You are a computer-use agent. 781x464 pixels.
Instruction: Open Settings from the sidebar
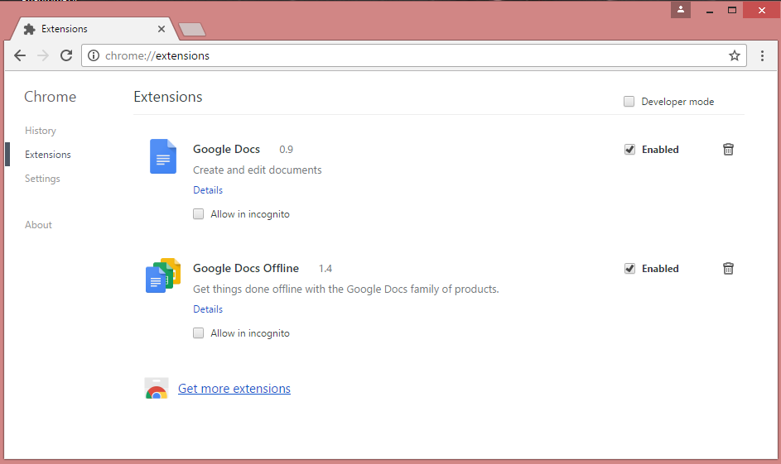[x=42, y=179]
